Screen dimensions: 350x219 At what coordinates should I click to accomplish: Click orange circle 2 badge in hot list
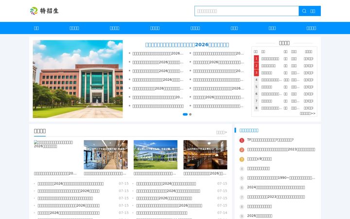[242, 150]
